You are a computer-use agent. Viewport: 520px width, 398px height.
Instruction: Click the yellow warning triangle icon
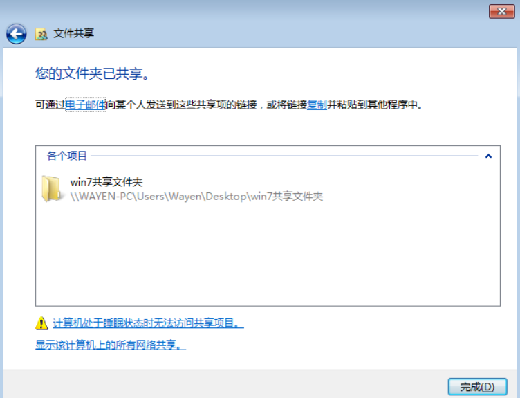pyautogui.click(x=41, y=323)
